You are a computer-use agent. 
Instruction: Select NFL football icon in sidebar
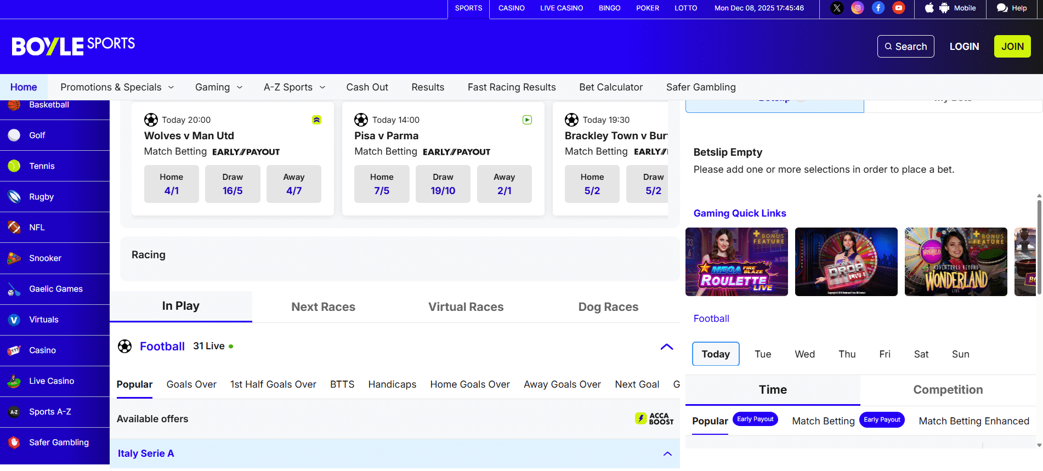(14, 228)
